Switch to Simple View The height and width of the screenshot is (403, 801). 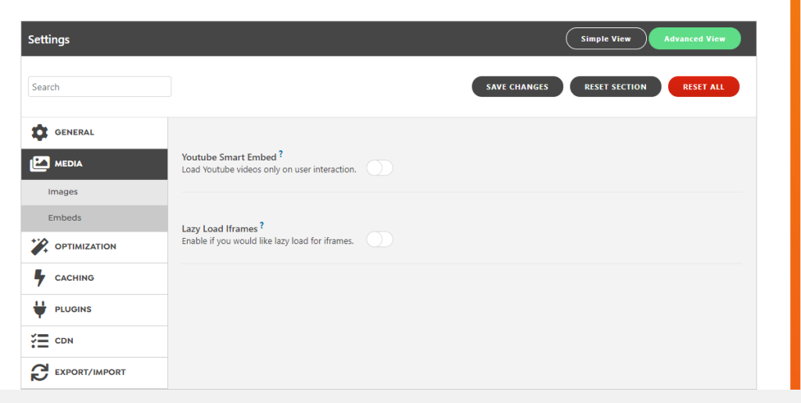tap(606, 39)
